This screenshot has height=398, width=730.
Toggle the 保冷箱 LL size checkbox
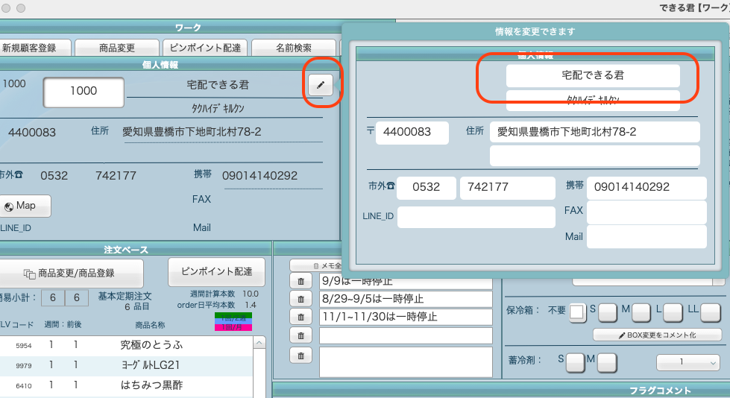click(711, 312)
